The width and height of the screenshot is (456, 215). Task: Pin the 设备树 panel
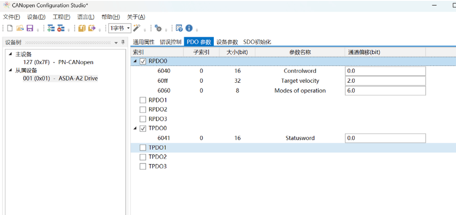(x=123, y=42)
